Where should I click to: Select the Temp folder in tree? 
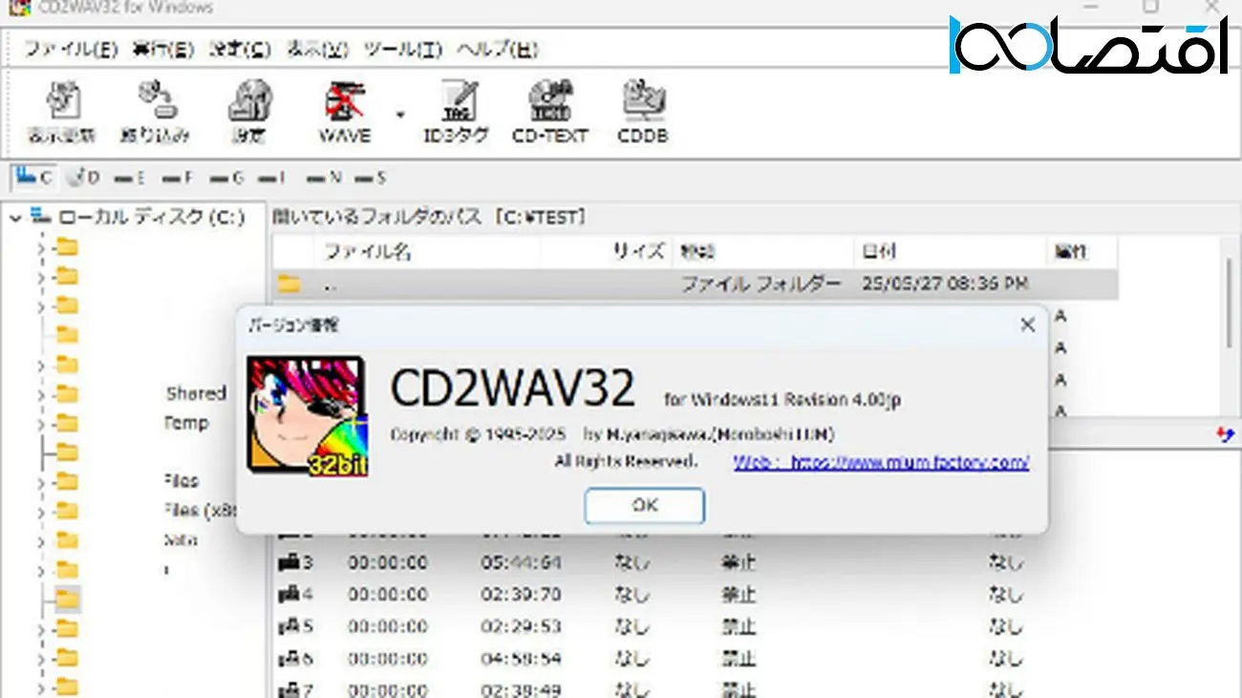click(186, 423)
